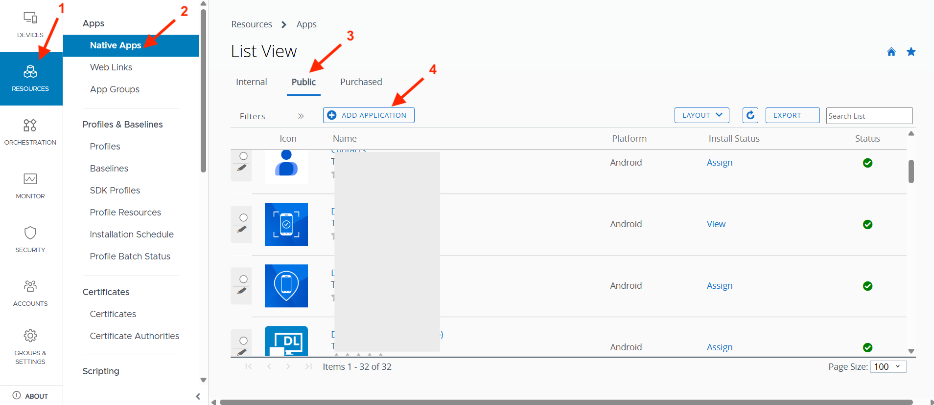
Task: Open the Page Size dropdown
Action: tap(887, 367)
